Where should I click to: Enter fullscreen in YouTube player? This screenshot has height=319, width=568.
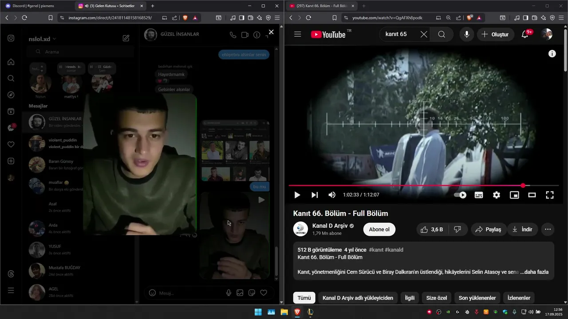pyautogui.click(x=550, y=195)
